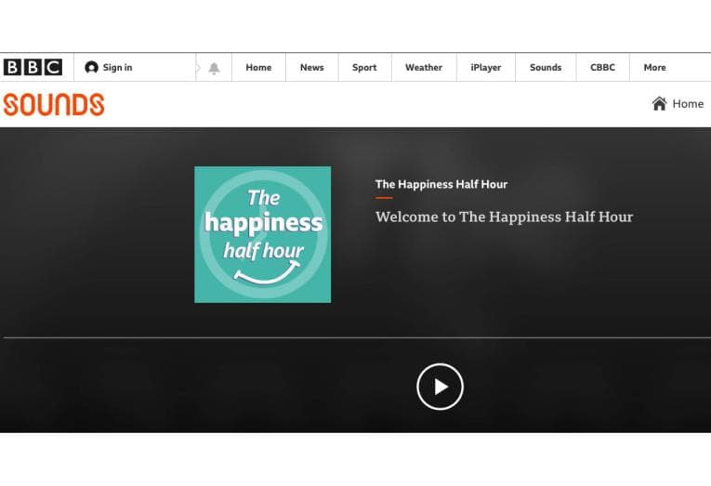Go to Home in the BBC navigation bar
The width and height of the screenshot is (711, 486).
point(258,68)
